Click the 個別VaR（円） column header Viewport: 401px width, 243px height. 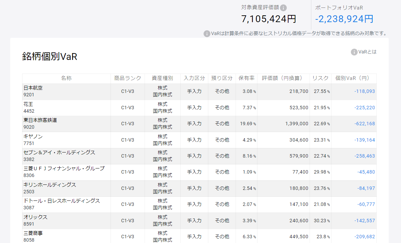point(354,78)
